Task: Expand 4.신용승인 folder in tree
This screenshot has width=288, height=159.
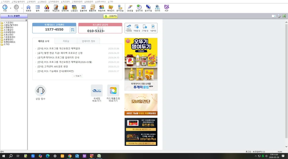Action: [x=7, y=30]
